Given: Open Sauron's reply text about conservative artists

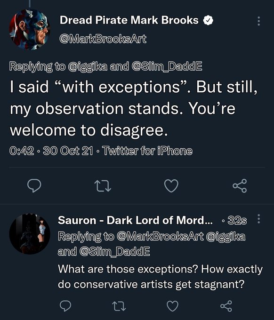Looking at the screenshot, I should click(x=160, y=277).
